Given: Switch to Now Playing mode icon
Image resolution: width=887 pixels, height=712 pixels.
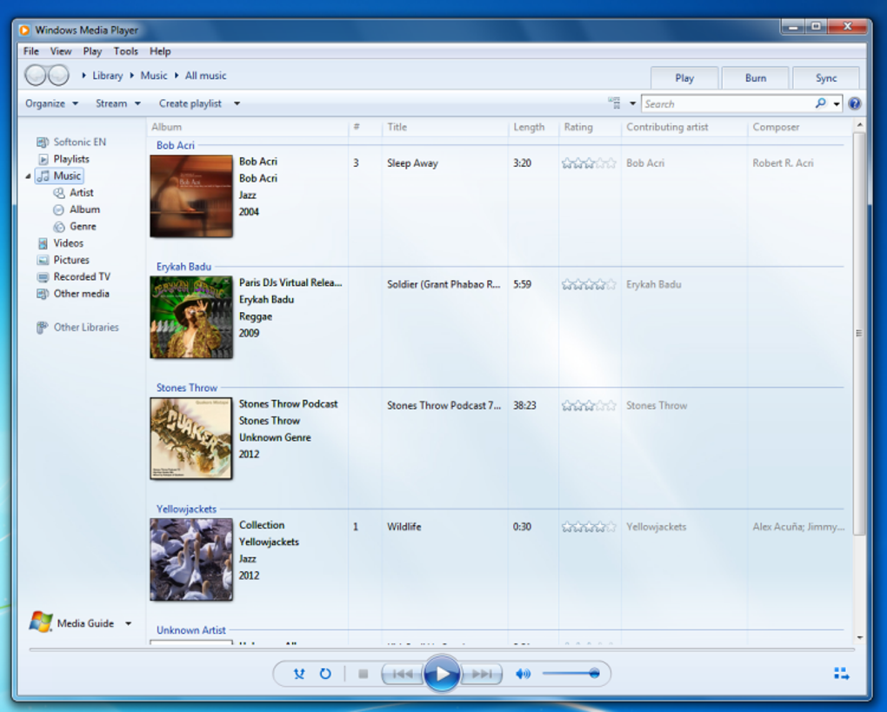Looking at the screenshot, I should (x=842, y=674).
